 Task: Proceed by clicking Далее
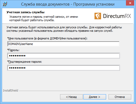coord(95,97)
